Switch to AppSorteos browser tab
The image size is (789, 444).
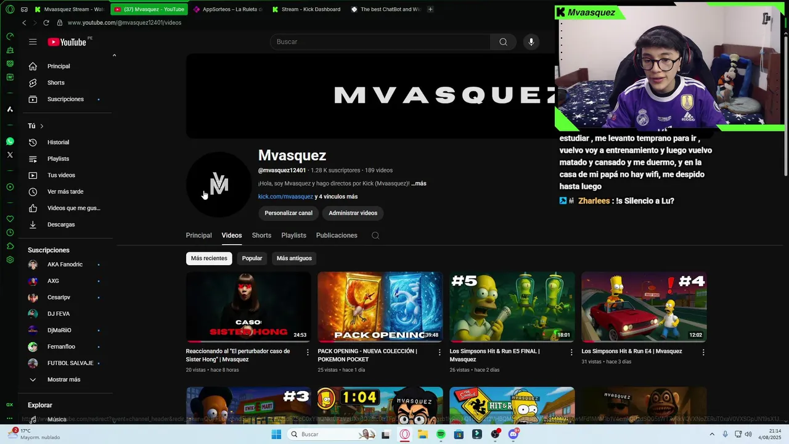(x=227, y=9)
